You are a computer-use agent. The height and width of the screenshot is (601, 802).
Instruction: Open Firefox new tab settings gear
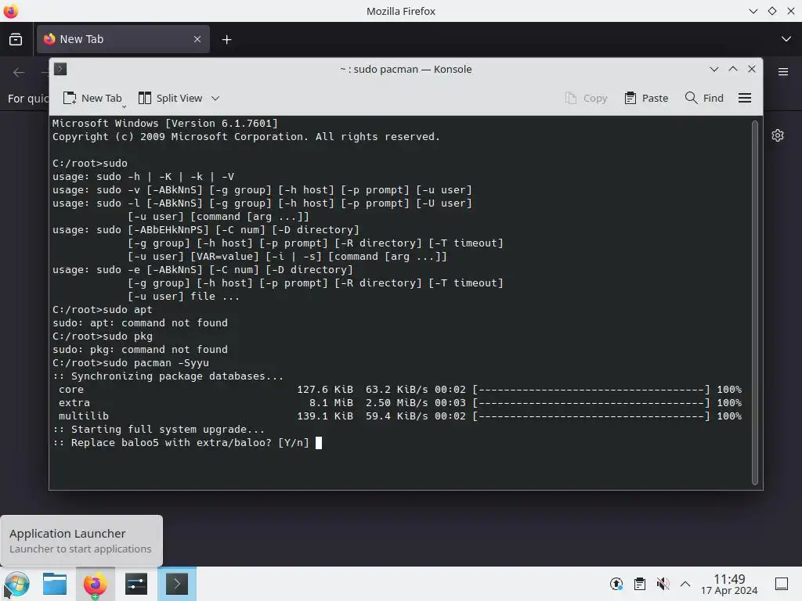click(778, 135)
